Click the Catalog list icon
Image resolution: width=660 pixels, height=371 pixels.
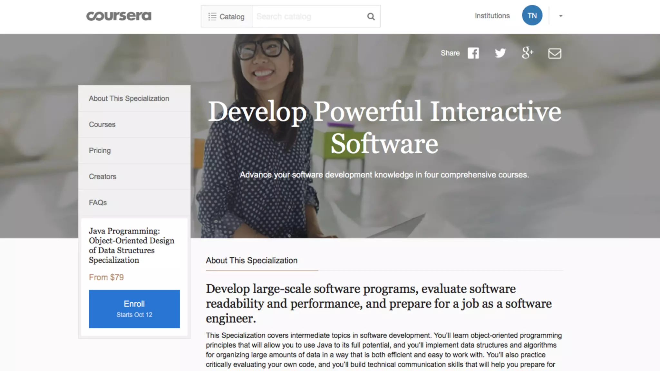(x=212, y=16)
